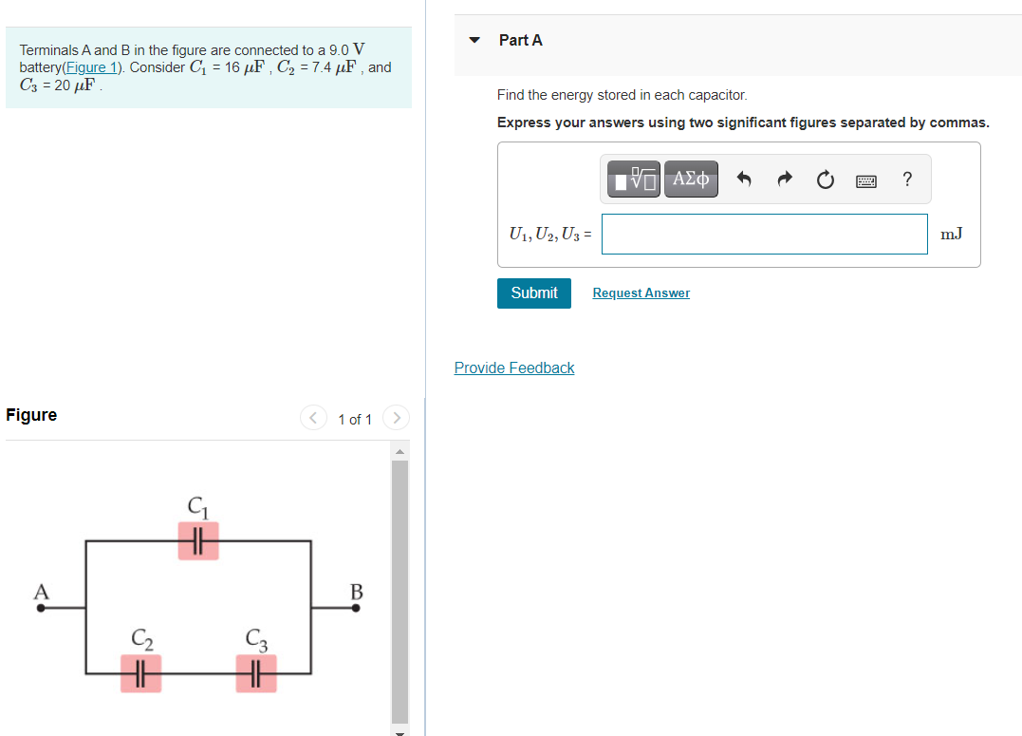Open the equation template editor
The image size is (1022, 736).
coord(632,179)
